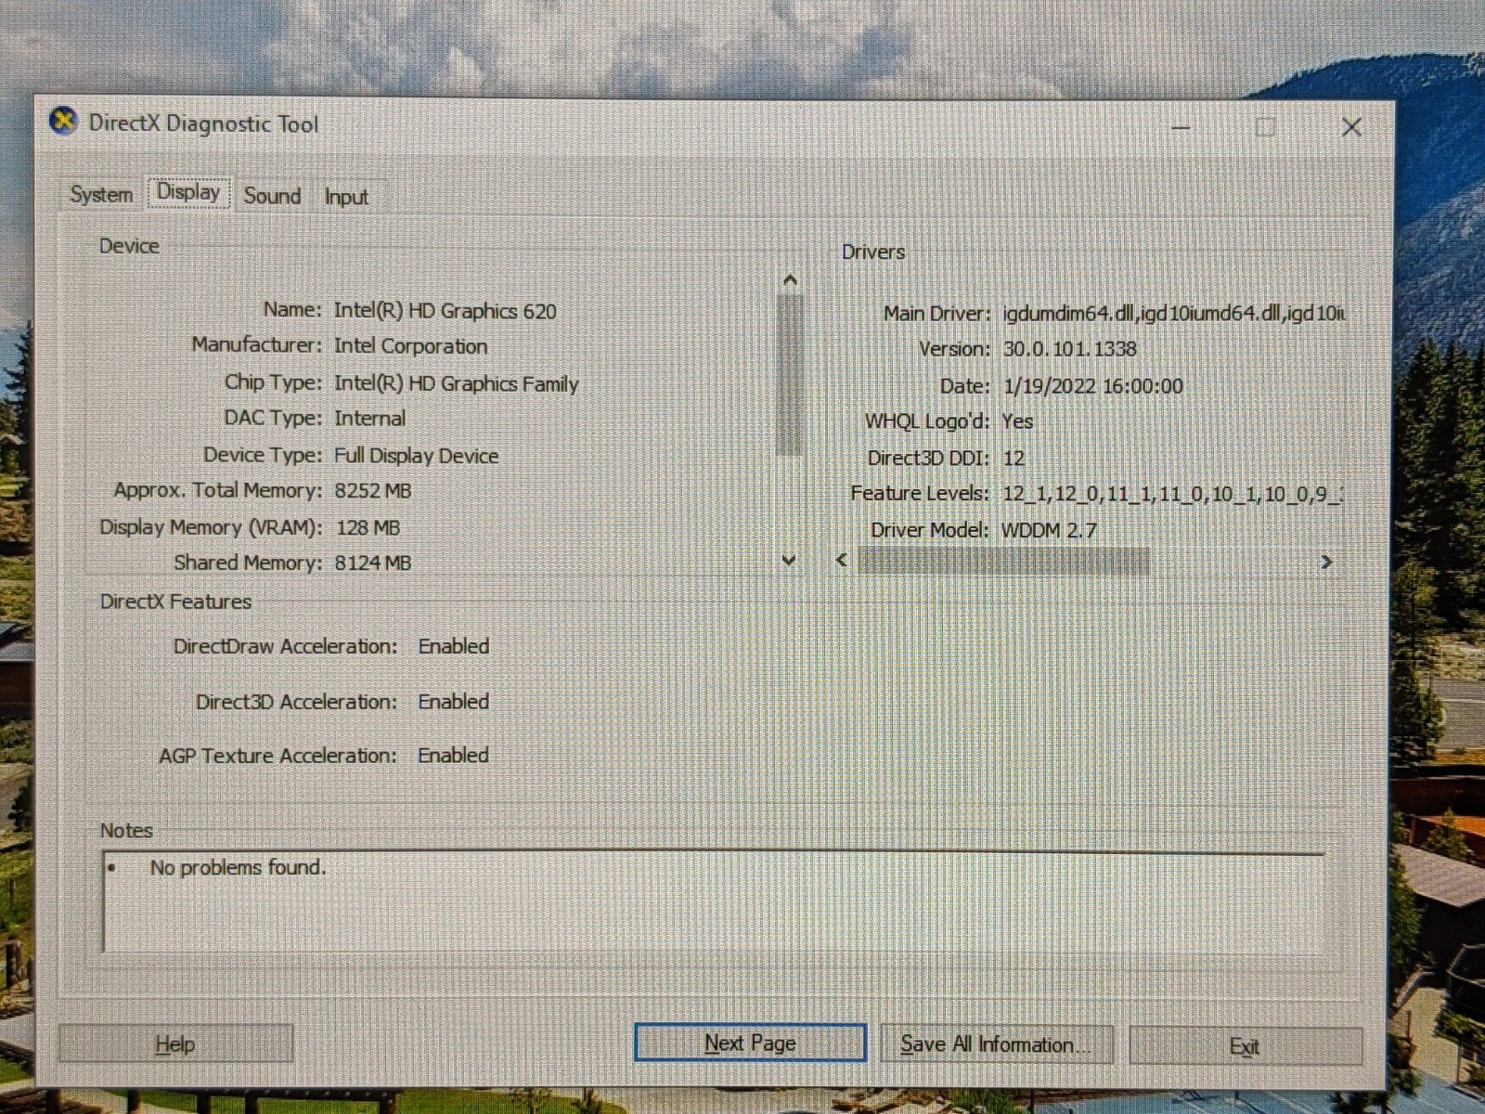
Task: Click the Drivers panel scroll-left arrow
Action: click(842, 561)
